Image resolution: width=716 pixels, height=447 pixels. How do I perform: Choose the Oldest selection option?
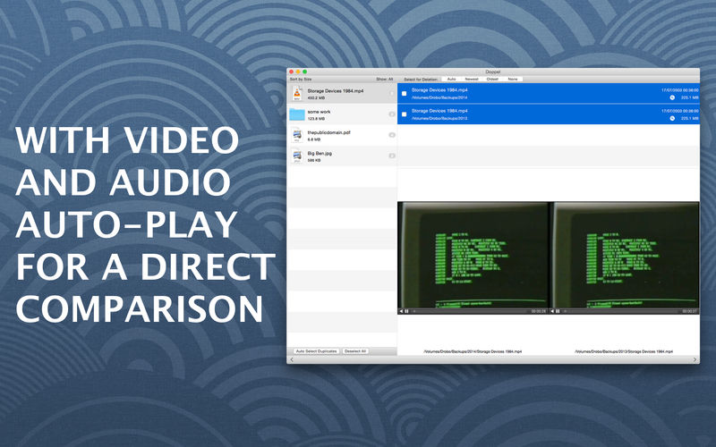pyautogui.click(x=492, y=80)
